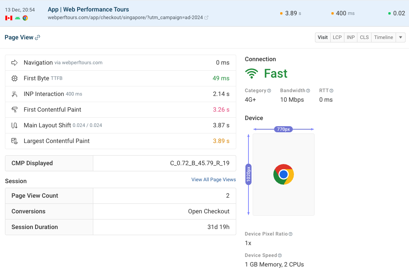Select the Visit tab
This screenshot has width=409, height=273.
(322, 37)
